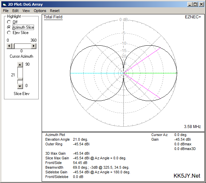The width and height of the screenshot is (206, 183).
Task: Maximize the 2D Plot window
Action: [195, 4]
